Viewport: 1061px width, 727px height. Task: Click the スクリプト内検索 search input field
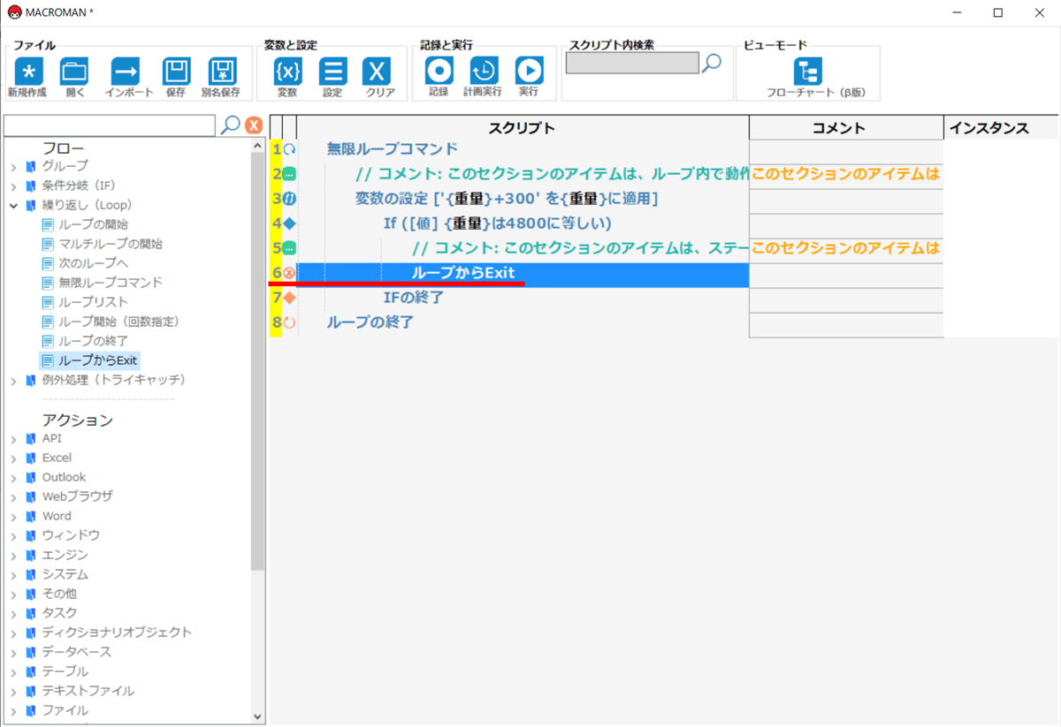631,64
